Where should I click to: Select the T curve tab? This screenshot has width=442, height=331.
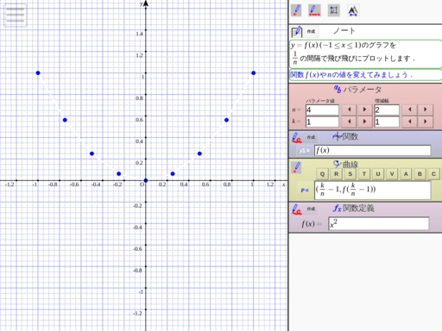pos(364,174)
